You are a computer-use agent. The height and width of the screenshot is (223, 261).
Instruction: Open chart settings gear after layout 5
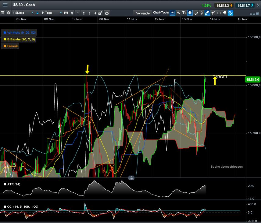pos(107,13)
